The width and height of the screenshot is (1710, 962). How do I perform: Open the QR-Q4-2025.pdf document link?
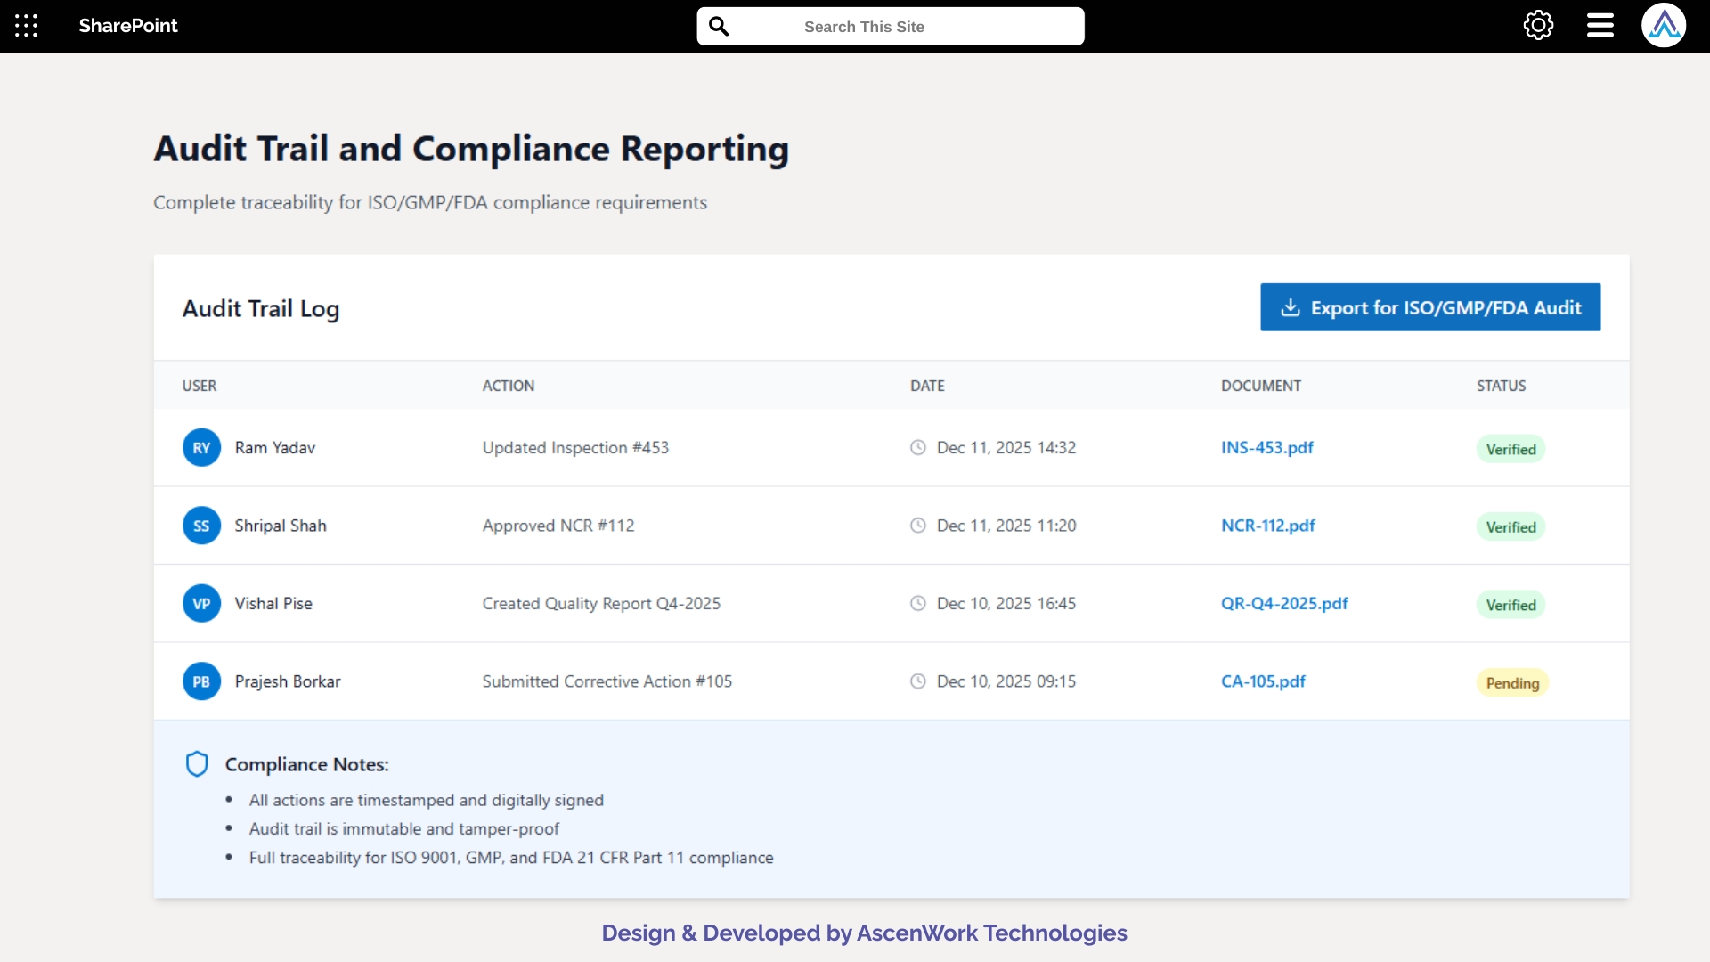point(1284,603)
